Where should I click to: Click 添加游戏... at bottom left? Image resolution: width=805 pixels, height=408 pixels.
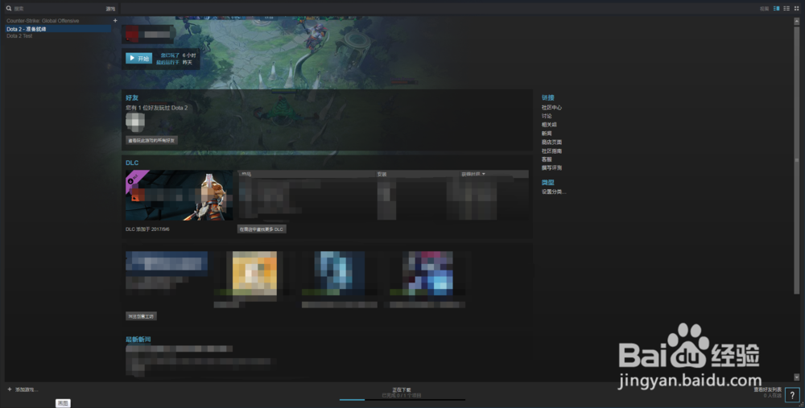coord(23,389)
